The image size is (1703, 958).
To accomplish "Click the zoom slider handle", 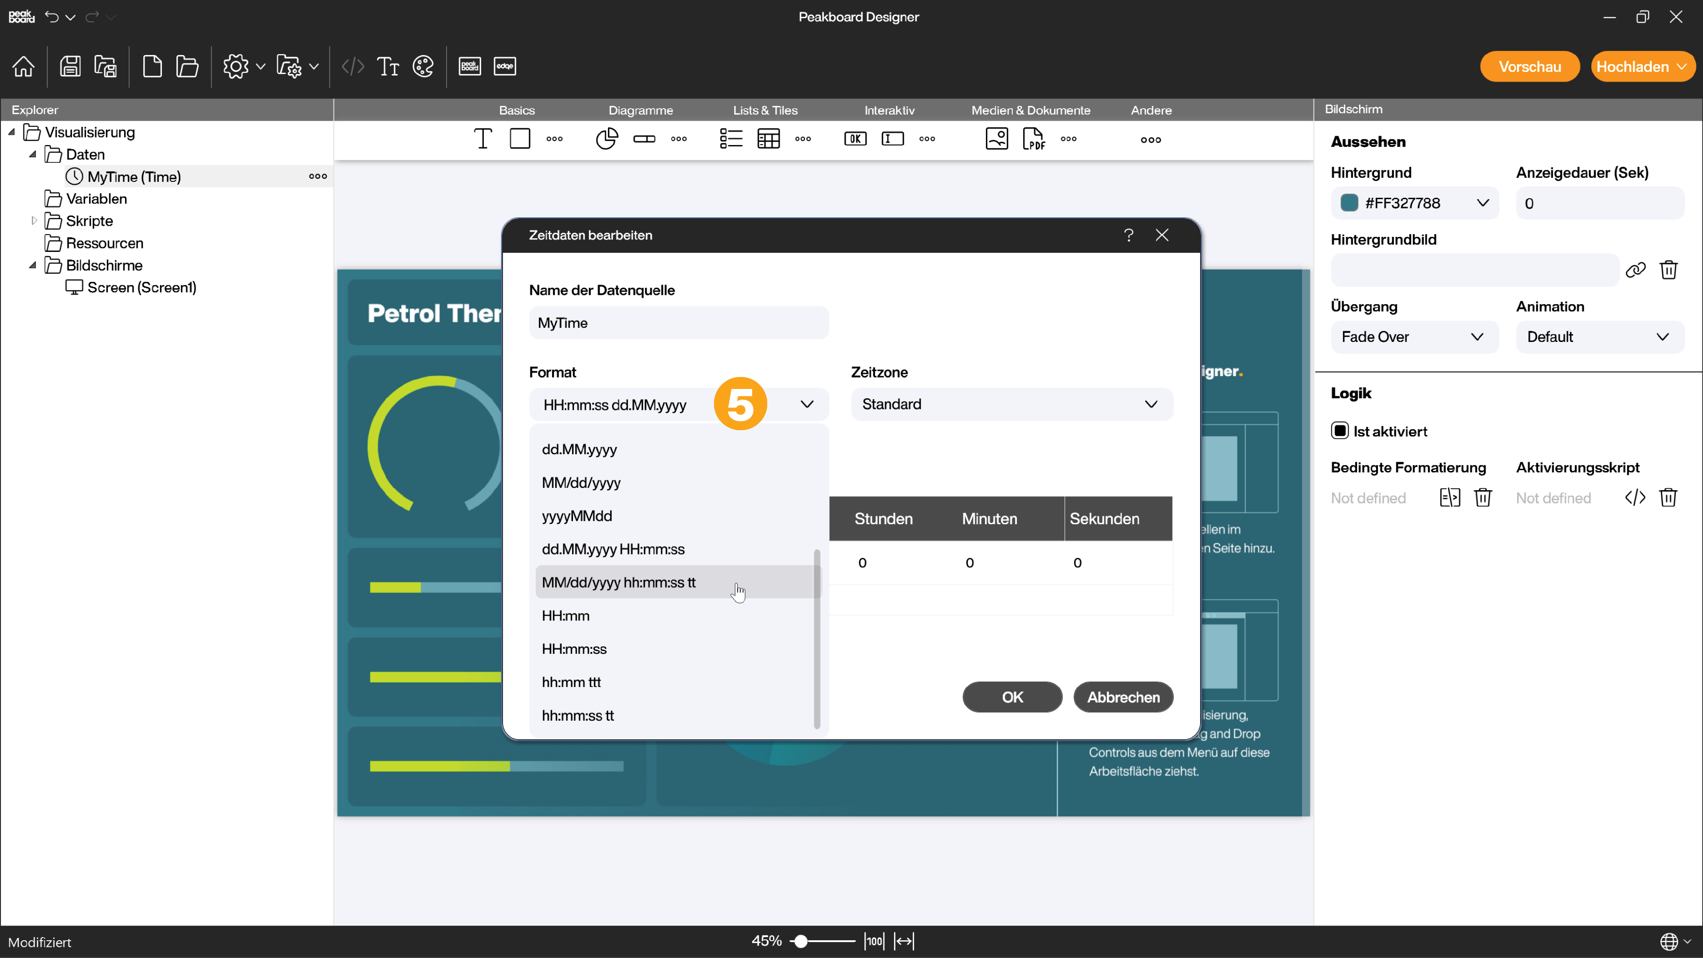I will tap(800, 942).
